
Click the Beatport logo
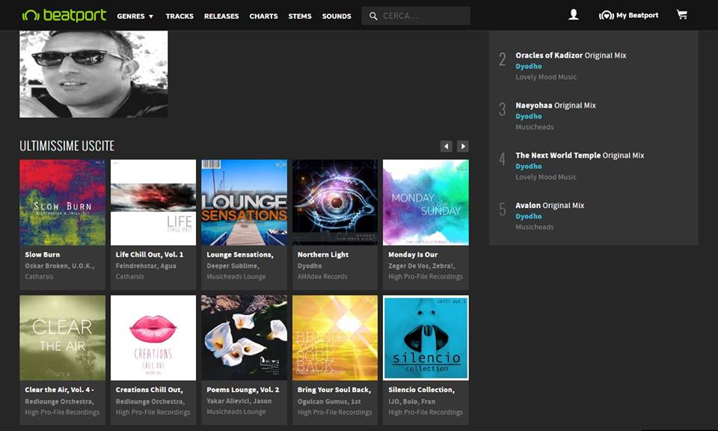(x=64, y=16)
